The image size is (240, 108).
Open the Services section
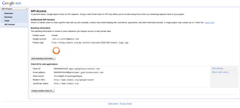(8, 17)
